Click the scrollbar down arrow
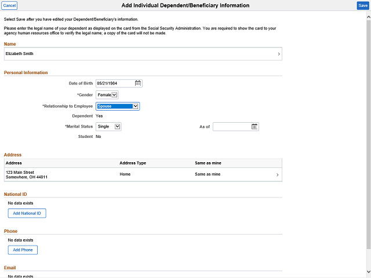Viewport: 371px width, 278px height. (x=369, y=272)
